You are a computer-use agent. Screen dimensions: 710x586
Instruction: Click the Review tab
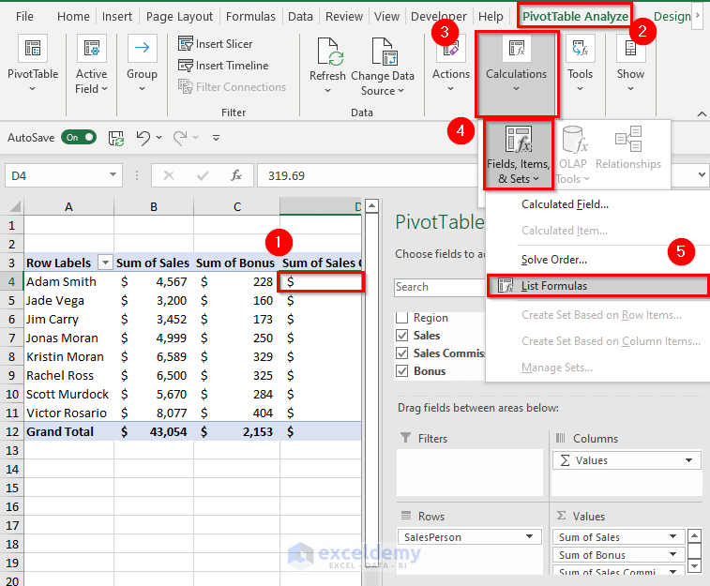[344, 17]
